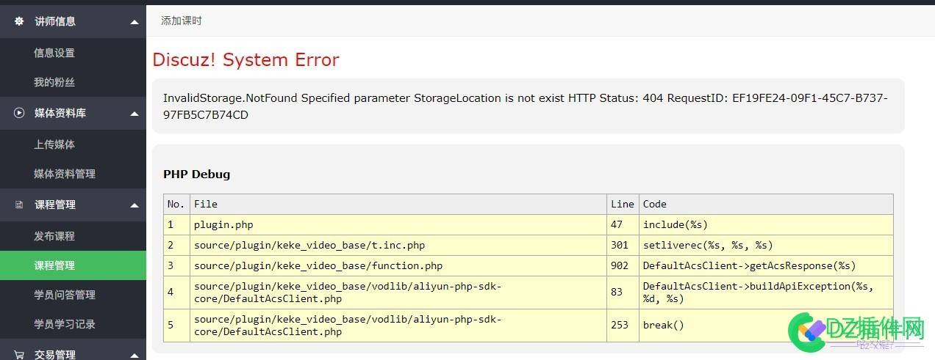
Task: Open 信息设置 in the sidebar
Action: (x=54, y=53)
